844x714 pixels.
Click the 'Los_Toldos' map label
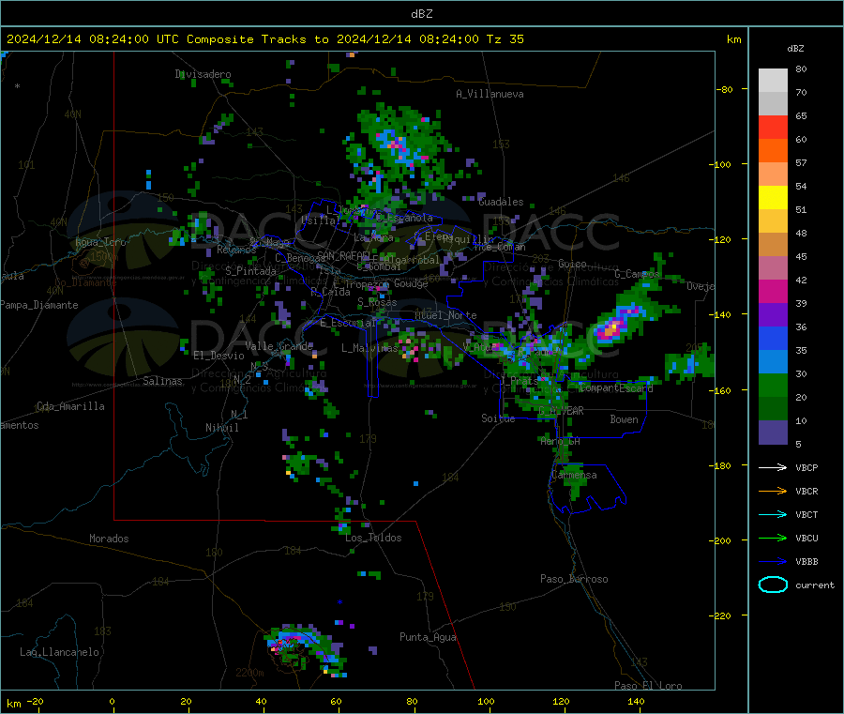(373, 538)
